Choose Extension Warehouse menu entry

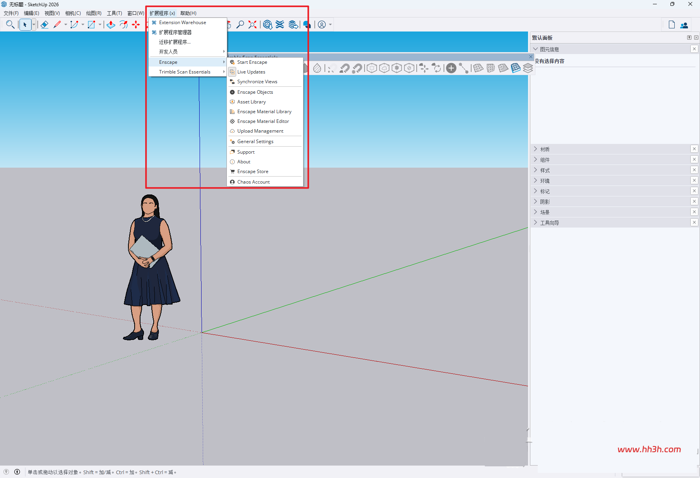click(x=188, y=23)
